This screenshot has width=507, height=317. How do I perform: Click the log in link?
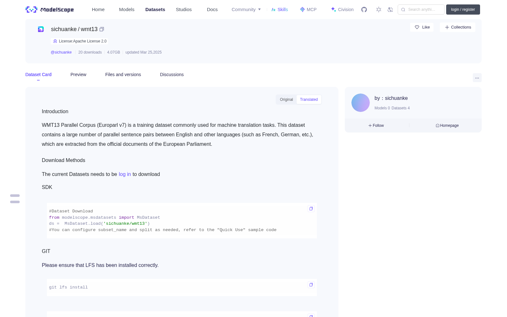click(x=125, y=174)
